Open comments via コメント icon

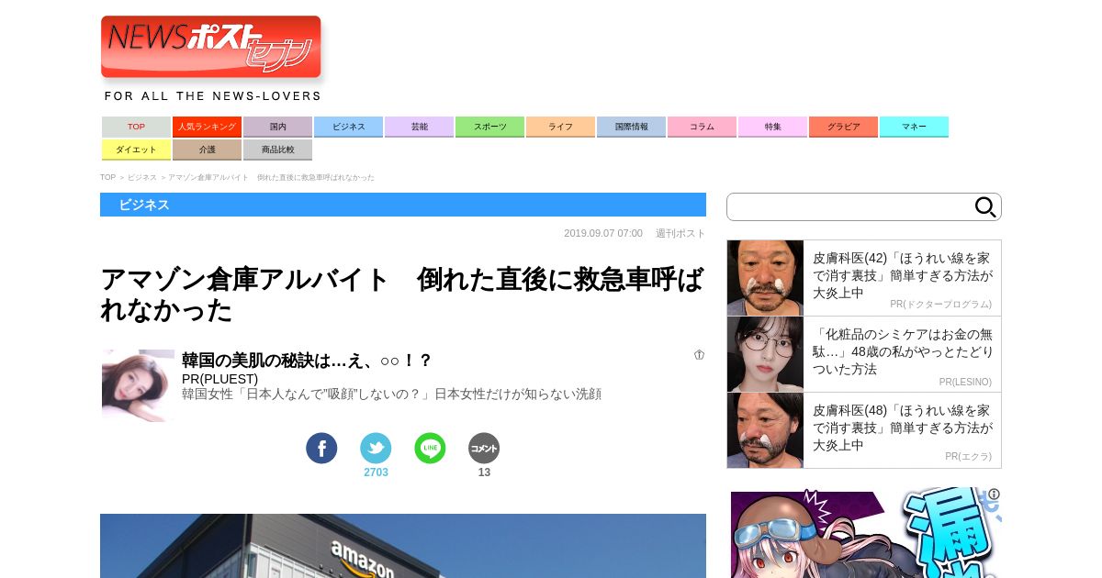click(x=484, y=448)
